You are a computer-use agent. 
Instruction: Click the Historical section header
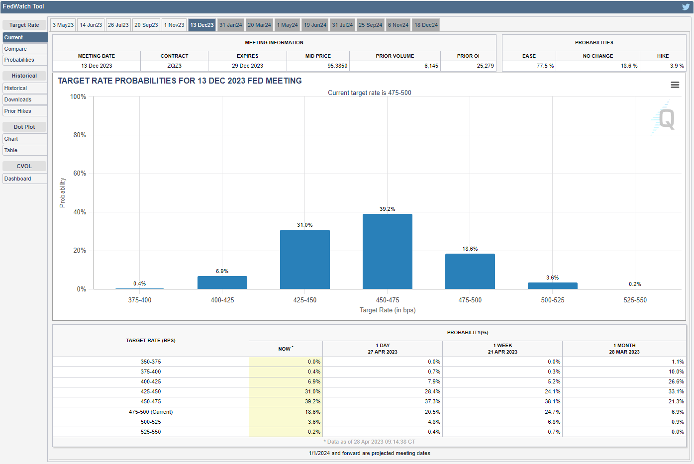[24, 76]
